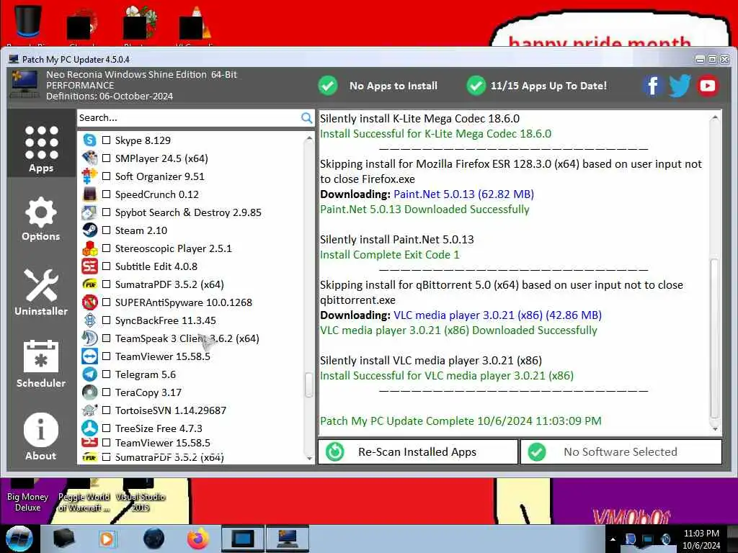Open the Patch My PC Facebook page
The height and width of the screenshot is (553, 738).
point(652,86)
